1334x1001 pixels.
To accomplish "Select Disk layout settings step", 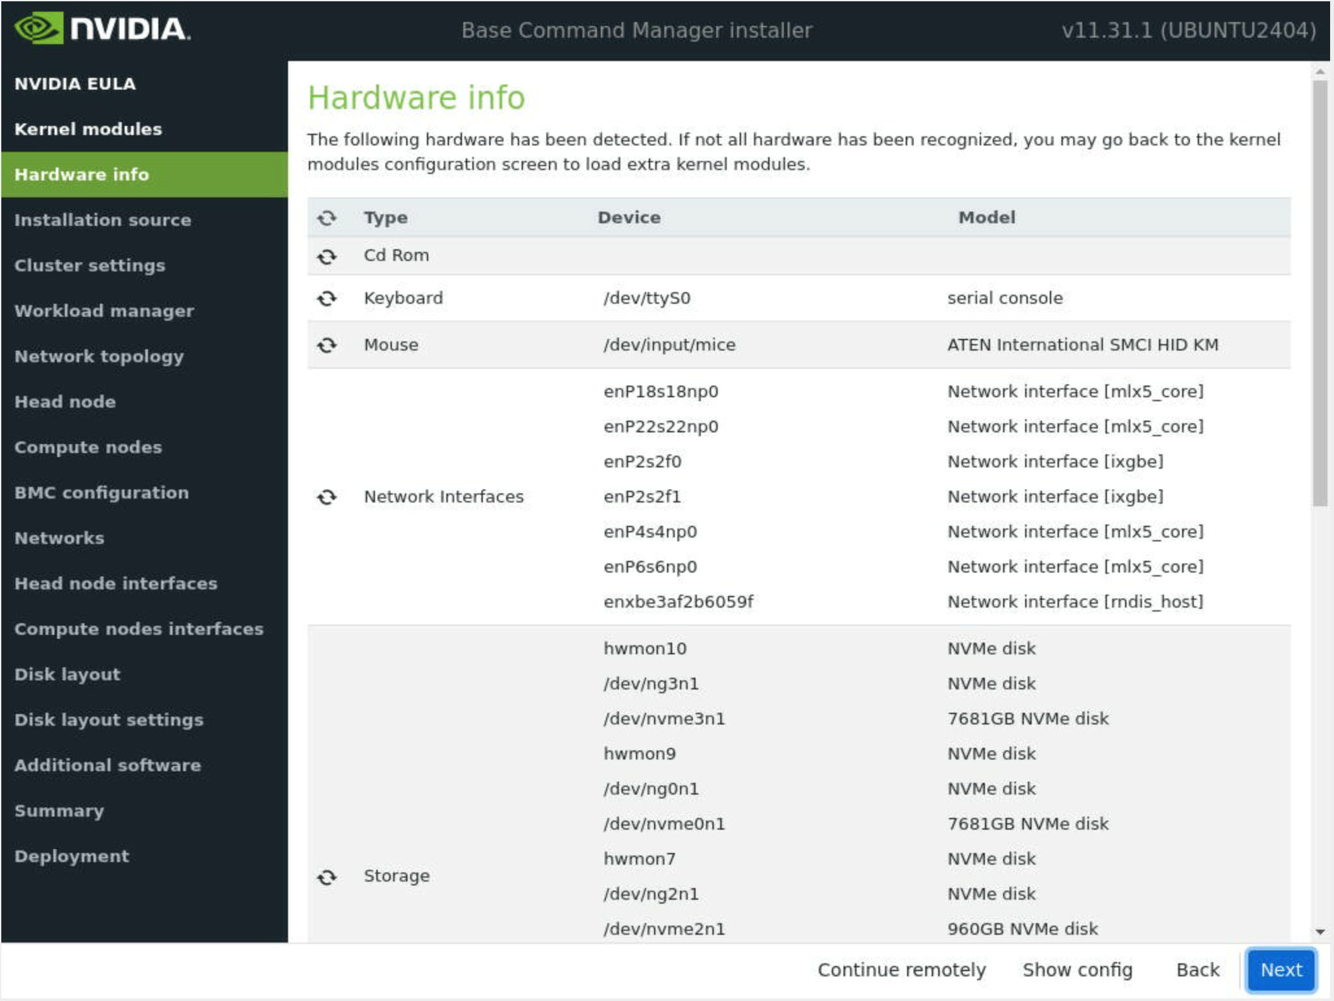I will click(x=108, y=720).
